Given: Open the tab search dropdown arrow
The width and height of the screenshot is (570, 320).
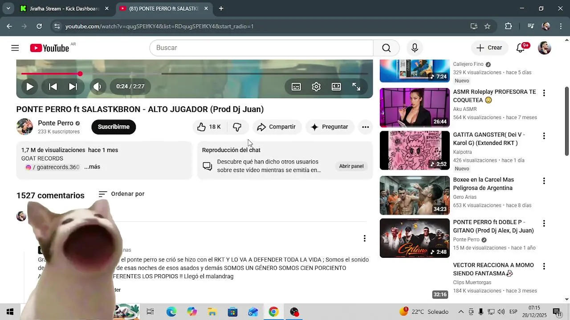Looking at the screenshot, I should [8, 8].
